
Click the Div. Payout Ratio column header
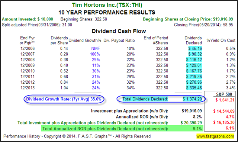click(119, 41)
